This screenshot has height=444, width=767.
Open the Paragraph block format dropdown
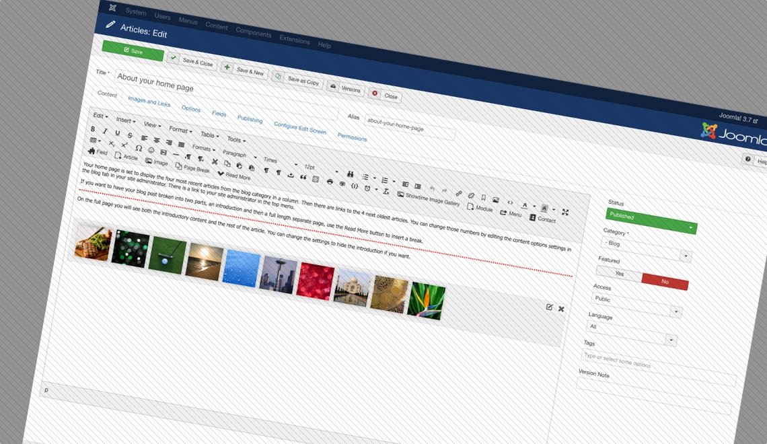coord(240,155)
